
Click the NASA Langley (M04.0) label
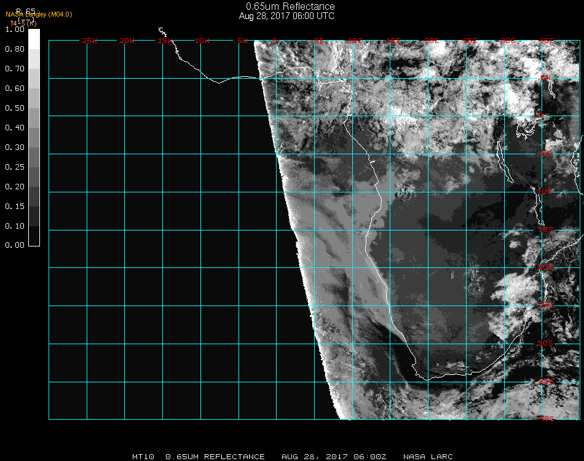(x=39, y=14)
